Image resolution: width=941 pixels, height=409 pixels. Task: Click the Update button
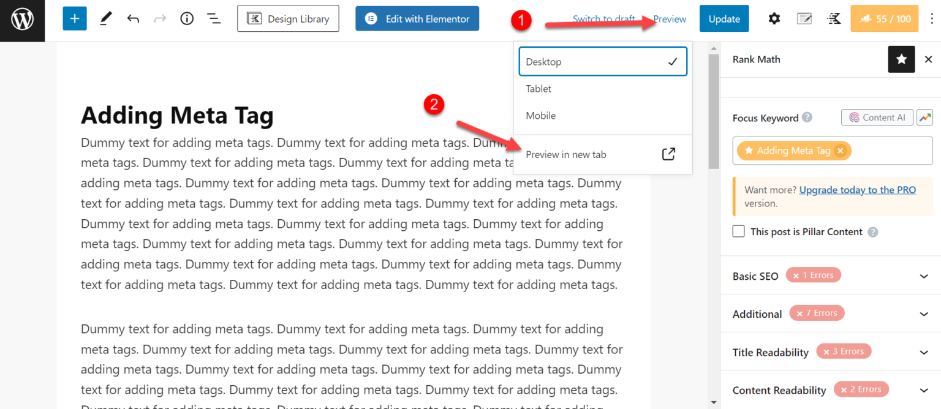[x=724, y=19]
